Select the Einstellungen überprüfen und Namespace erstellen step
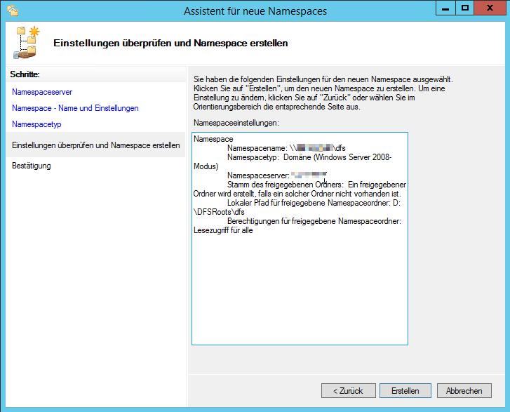The width and height of the screenshot is (510, 412). (95, 145)
